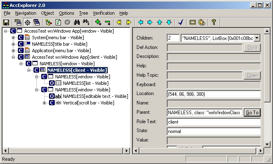Screen dimensions: 273x164
Task: Click inside the Location field
Action: coord(213,94)
